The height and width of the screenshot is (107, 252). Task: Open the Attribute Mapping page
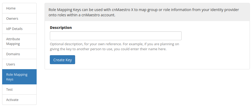tap(19, 41)
